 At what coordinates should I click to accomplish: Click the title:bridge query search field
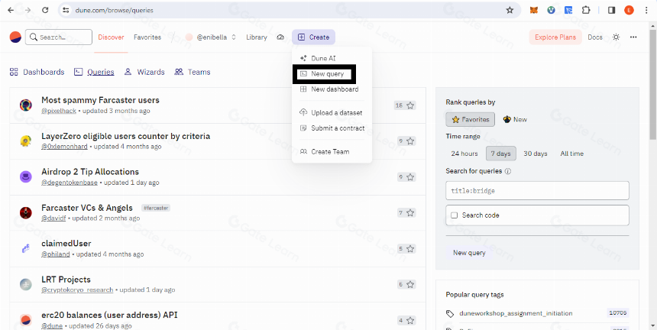click(537, 190)
